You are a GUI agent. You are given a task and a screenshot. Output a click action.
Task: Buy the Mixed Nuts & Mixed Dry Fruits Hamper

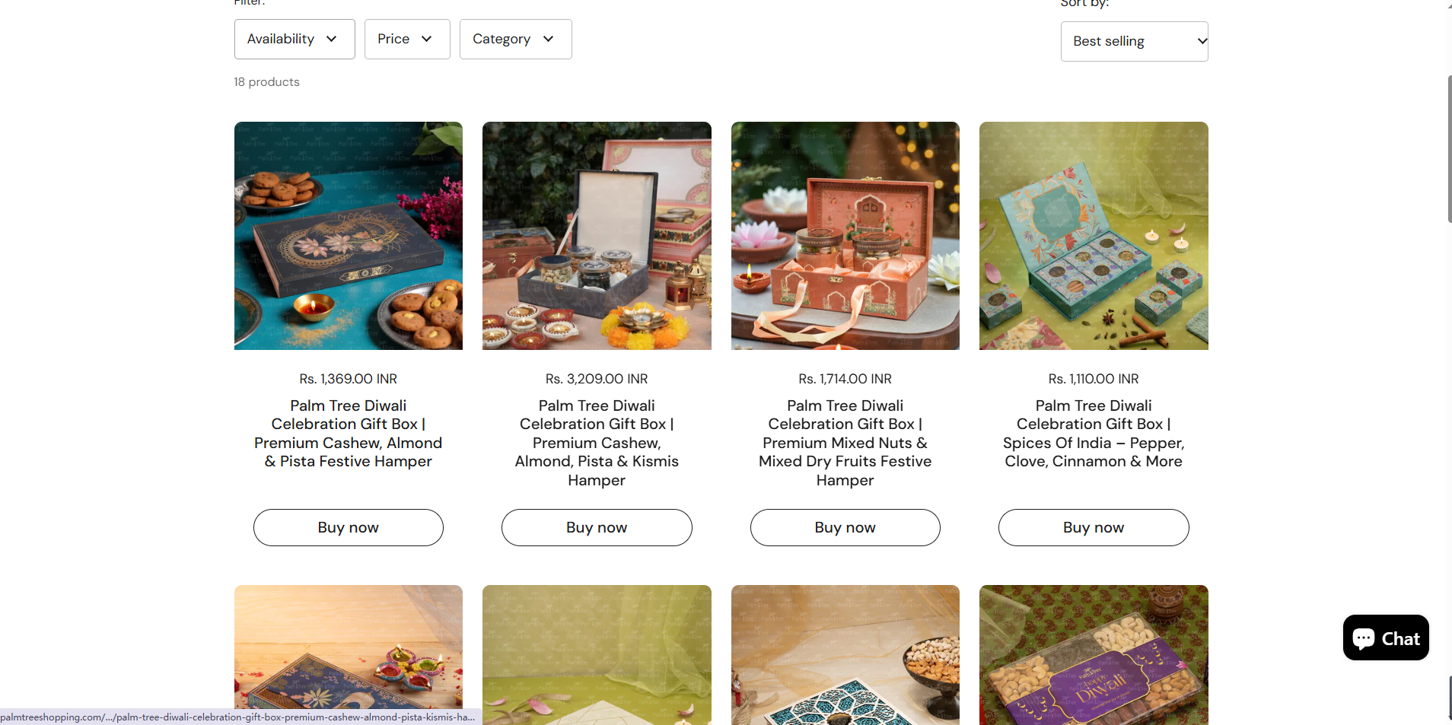[x=845, y=527]
